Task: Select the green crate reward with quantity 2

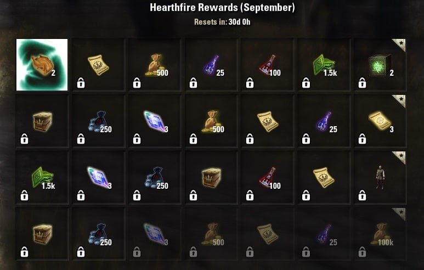Action: (x=380, y=65)
